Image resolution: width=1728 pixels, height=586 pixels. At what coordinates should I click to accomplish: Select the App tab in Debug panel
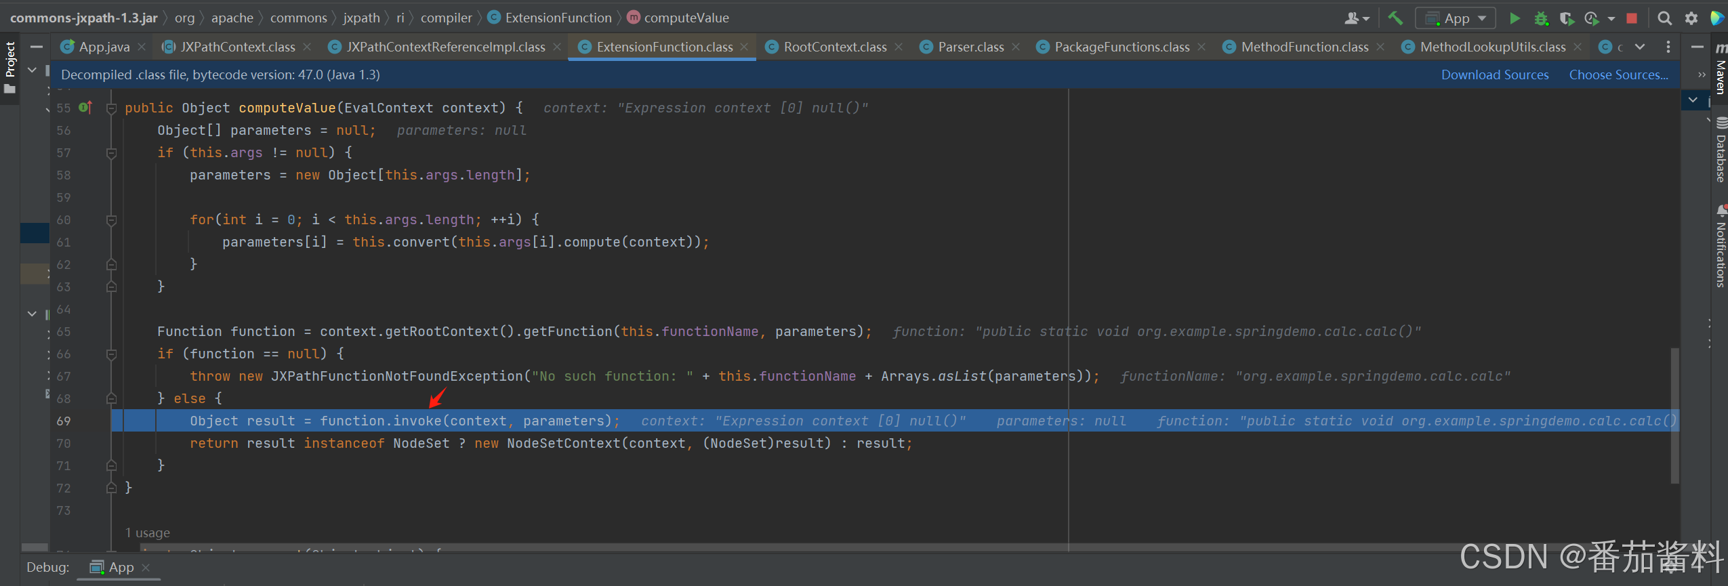tap(112, 568)
